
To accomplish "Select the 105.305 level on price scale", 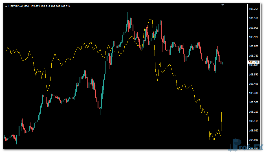I will tap(254, 102).
